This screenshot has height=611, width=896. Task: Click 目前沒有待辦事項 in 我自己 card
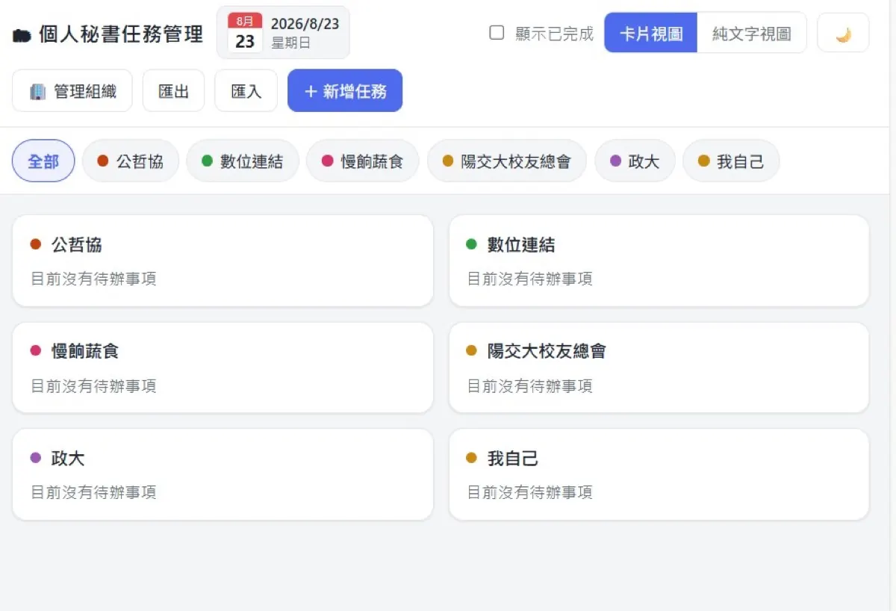[x=530, y=492]
